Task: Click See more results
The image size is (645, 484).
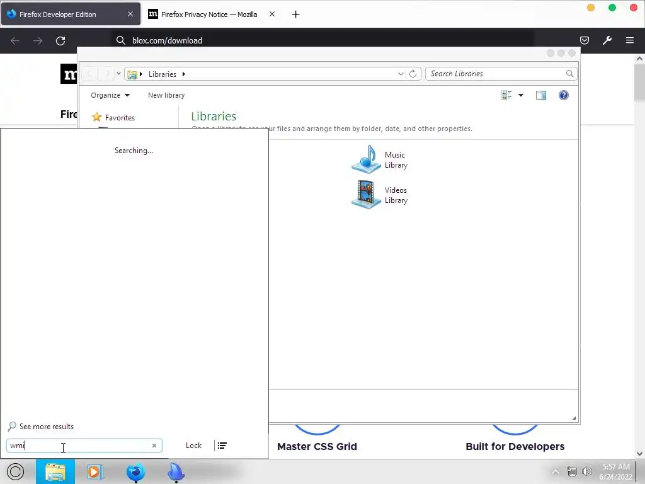Action: 41,427
